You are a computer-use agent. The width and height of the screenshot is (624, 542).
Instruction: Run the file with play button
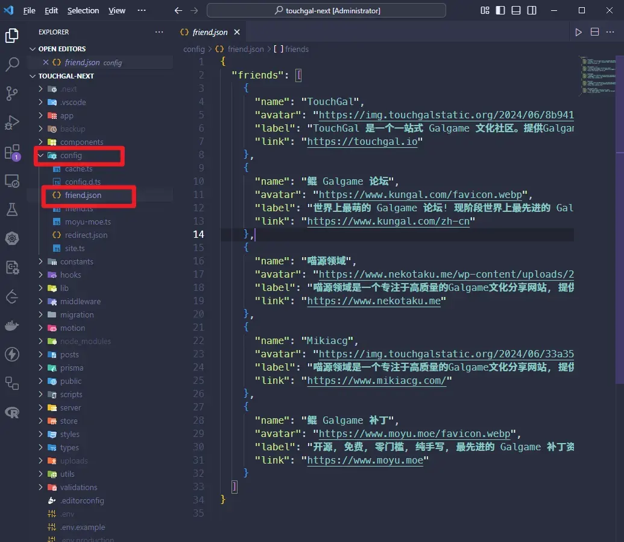pos(578,32)
